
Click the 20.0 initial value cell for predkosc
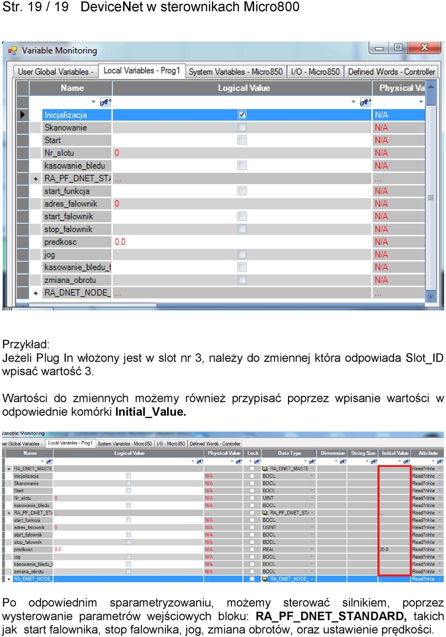(x=394, y=550)
